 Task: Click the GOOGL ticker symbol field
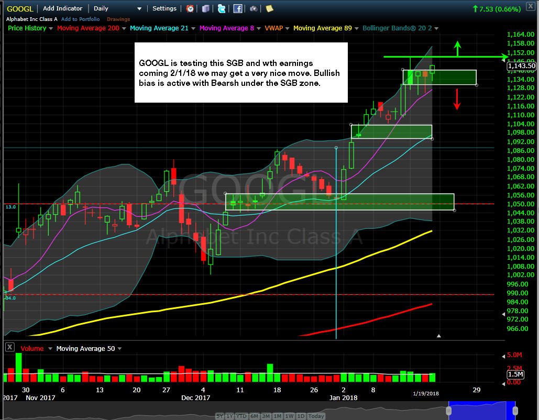click(20, 9)
